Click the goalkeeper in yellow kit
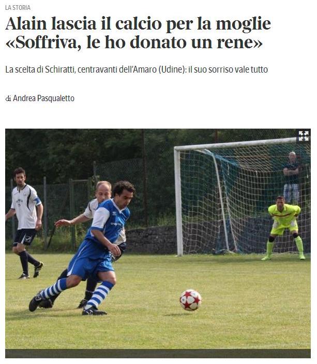This screenshot has height=364, width=317. [x=284, y=228]
